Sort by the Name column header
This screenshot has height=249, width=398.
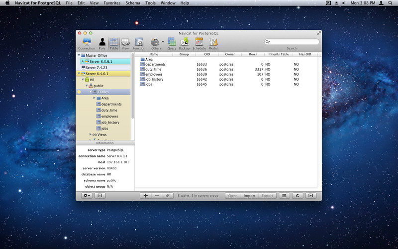[x=154, y=54]
